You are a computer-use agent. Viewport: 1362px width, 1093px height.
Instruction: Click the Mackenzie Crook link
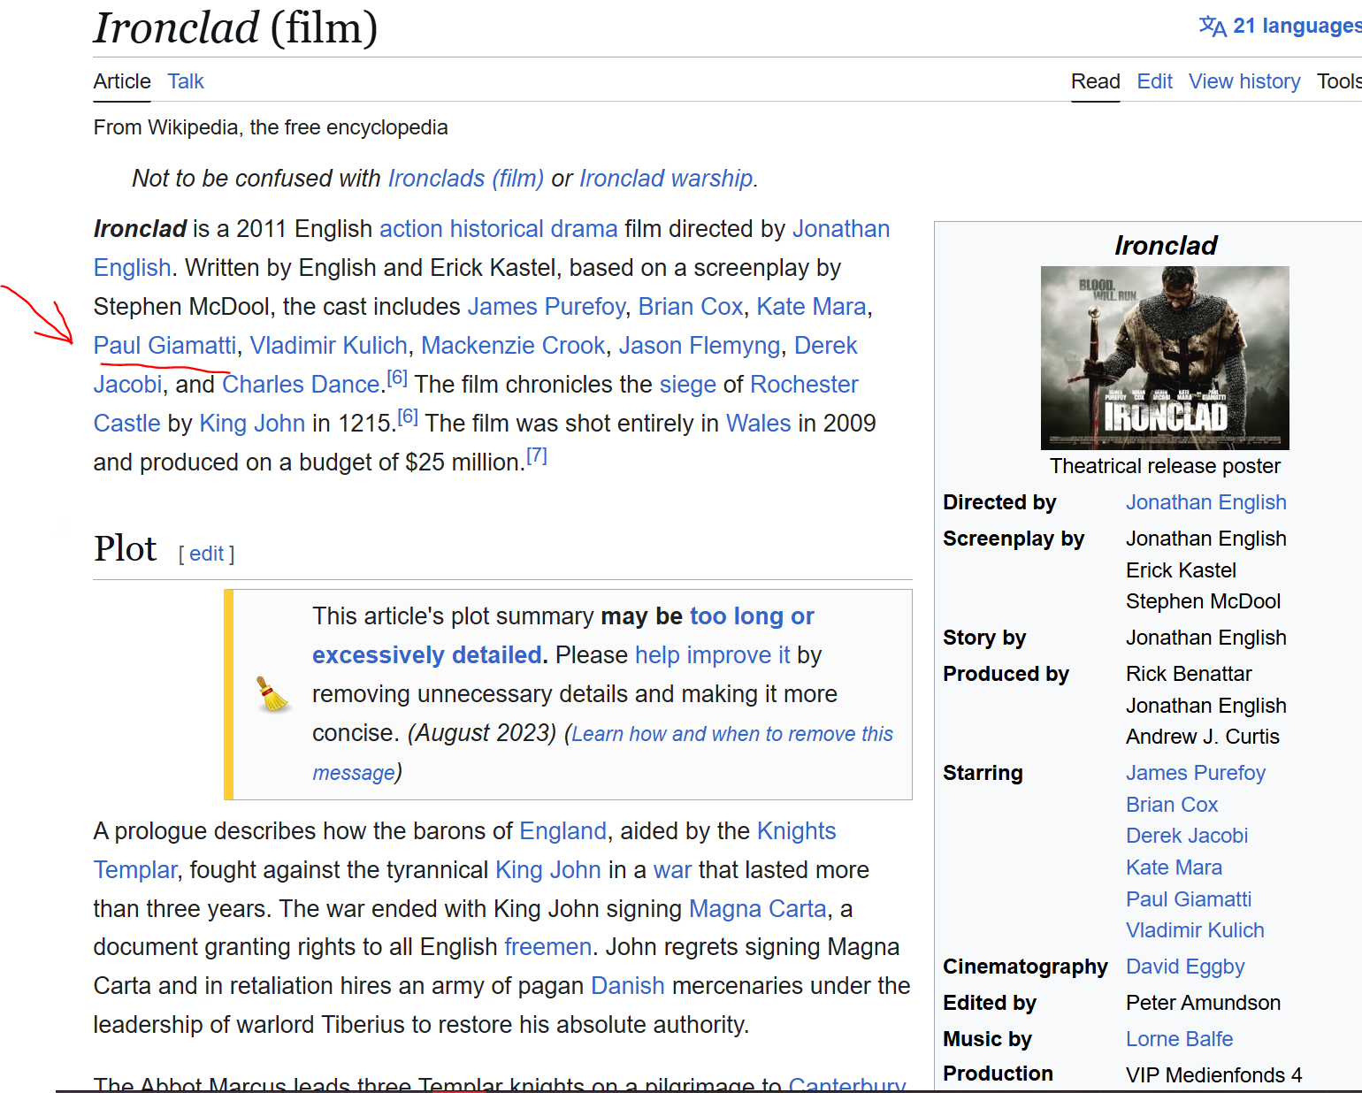513,346
